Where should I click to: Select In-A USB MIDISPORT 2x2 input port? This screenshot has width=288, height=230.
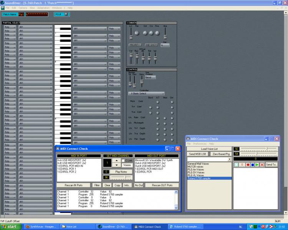(x=72, y=160)
